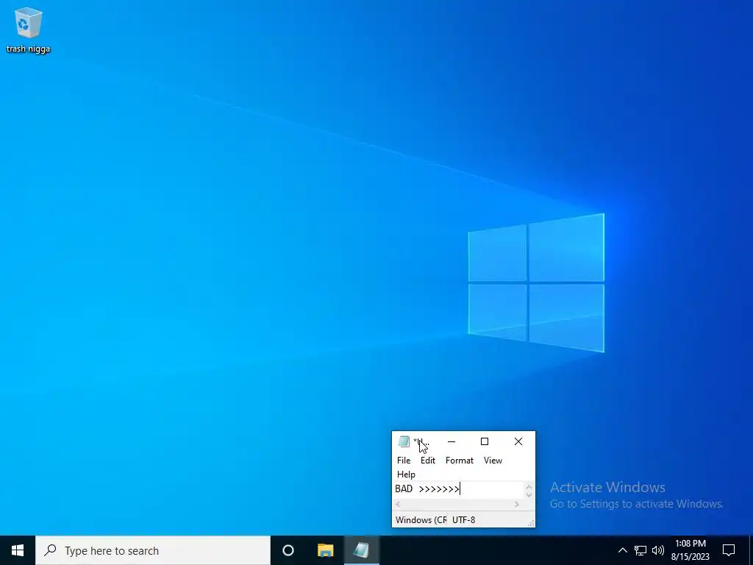Click the vertical scrollbar up arrow in Notepad

pos(529,486)
